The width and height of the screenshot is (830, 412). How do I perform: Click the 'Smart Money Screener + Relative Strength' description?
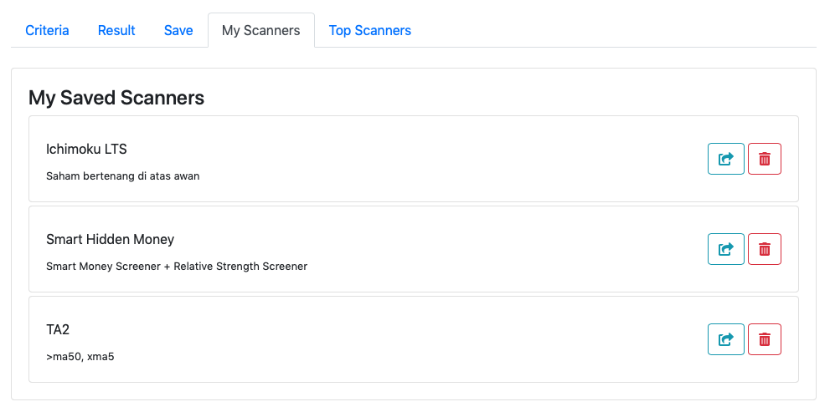pos(177,267)
